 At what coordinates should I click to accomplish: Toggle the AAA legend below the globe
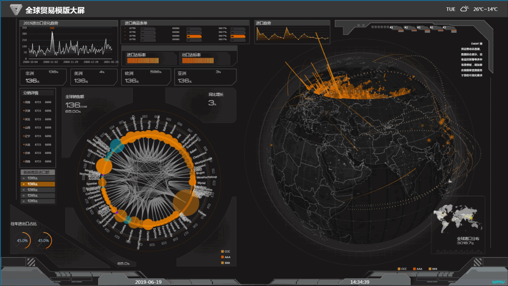pos(418,269)
